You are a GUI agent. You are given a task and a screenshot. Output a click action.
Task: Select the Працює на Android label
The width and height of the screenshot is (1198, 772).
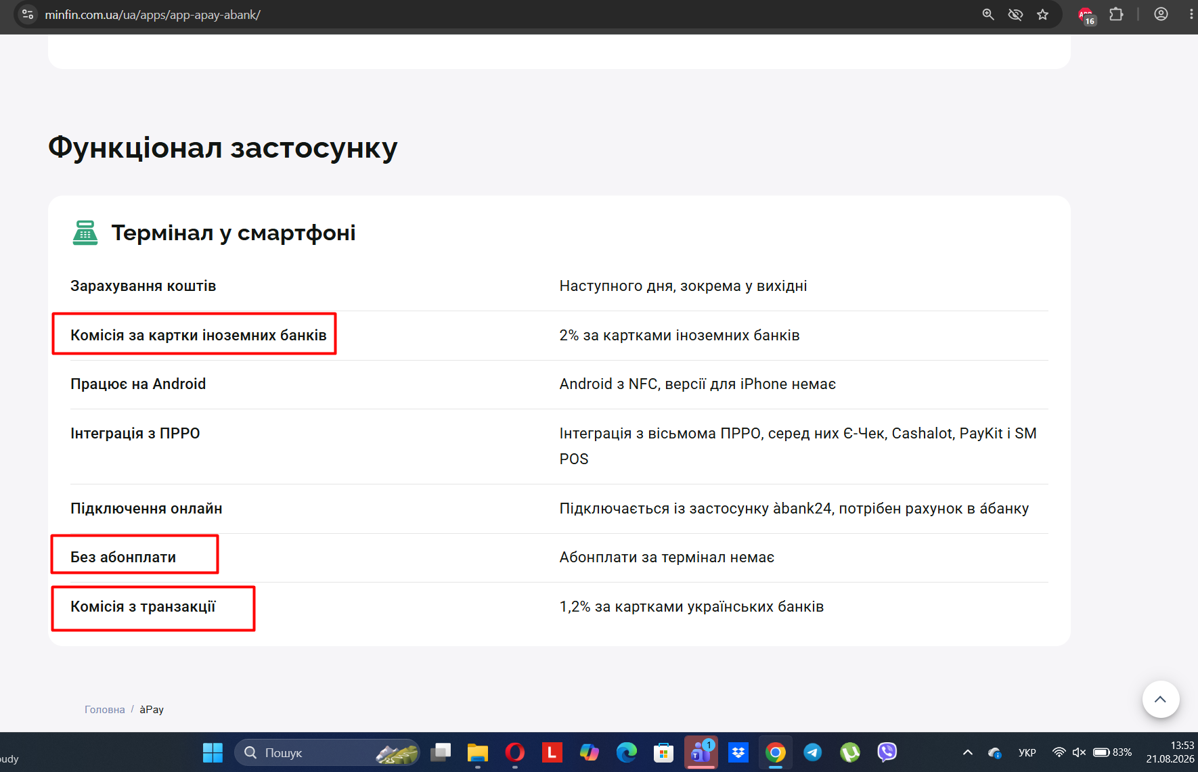coord(138,384)
